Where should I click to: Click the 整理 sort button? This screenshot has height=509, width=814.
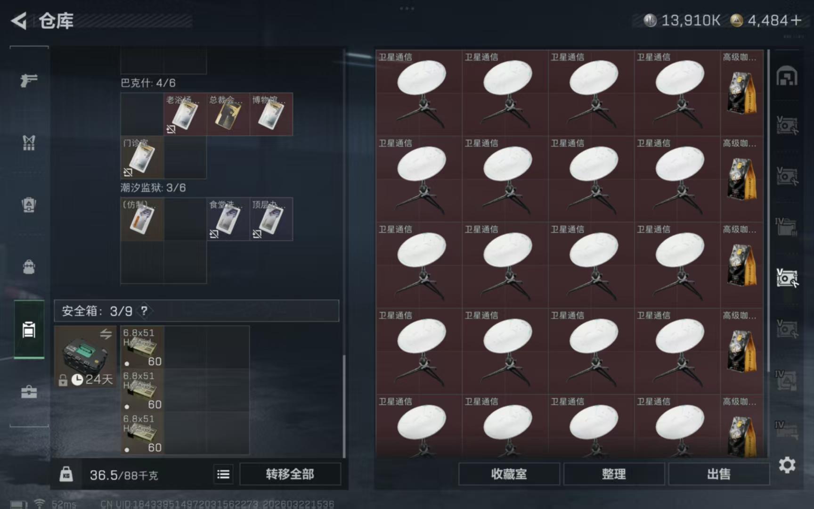click(614, 474)
